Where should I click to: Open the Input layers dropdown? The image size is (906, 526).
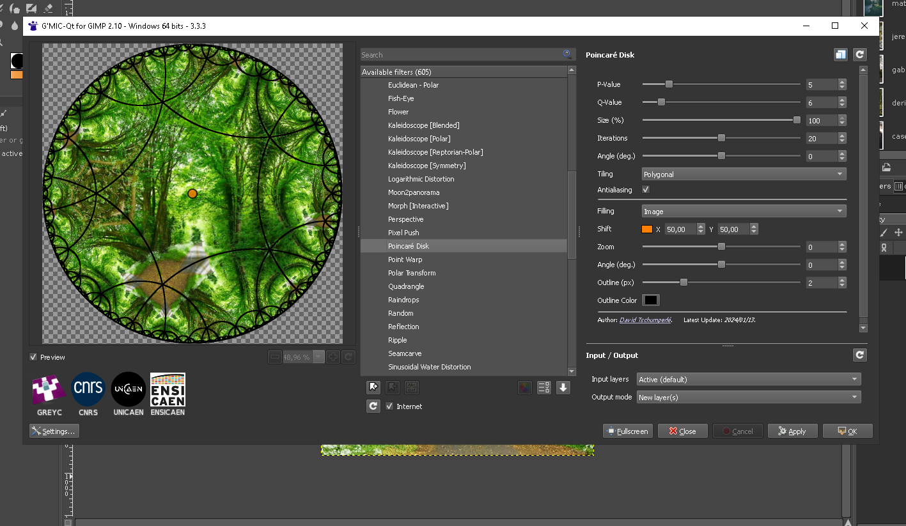pyautogui.click(x=749, y=379)
